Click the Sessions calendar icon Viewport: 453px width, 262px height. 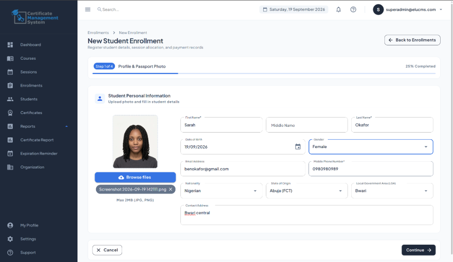tap(10, 72)
